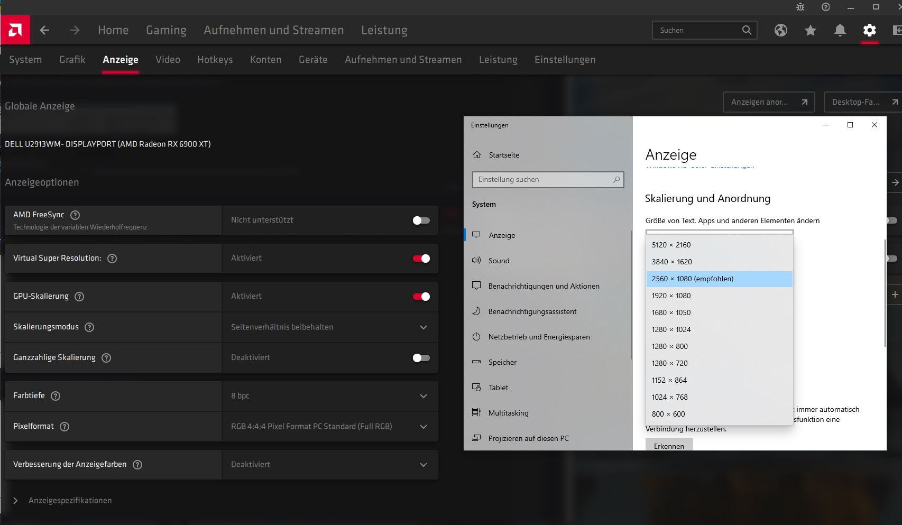The height and width of the screenshot is (525, 902).
Task: Open the help question mark in title bar
Action: 826,7
